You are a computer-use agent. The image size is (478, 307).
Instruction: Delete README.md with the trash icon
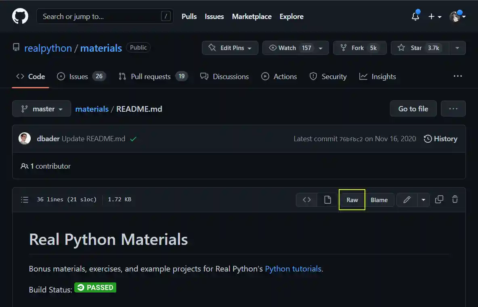pos(455,199)
